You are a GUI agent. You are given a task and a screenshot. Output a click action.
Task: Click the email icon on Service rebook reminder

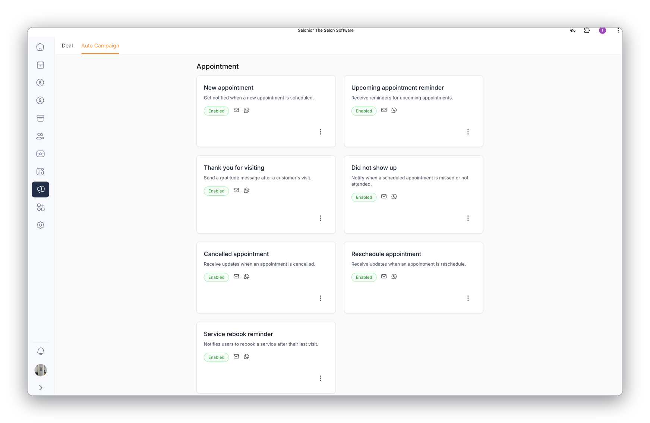coord(236,357)
